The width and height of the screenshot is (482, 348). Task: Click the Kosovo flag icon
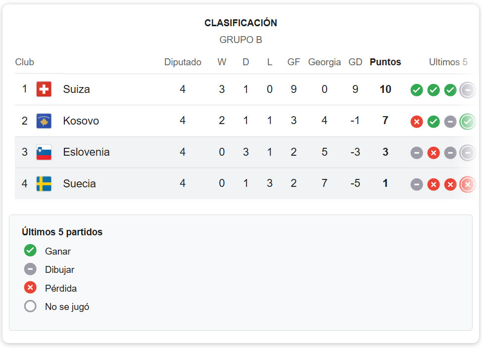[44, 121]
